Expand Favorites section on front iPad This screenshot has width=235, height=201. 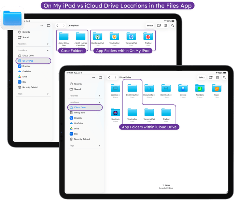pos(99,96)
